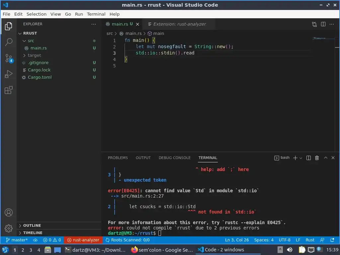Viewport: 340px width, 255px height.
Task: Close the main.rs editor tab
Action: point(137,24)
